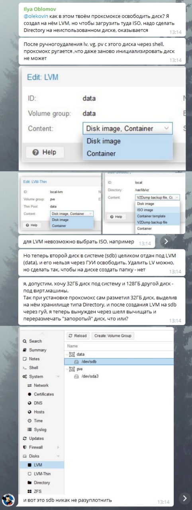Click Help in the Edit: LVM-Thin dialog
This screenshot has width=192, height=510.
[x=31, y=225]
